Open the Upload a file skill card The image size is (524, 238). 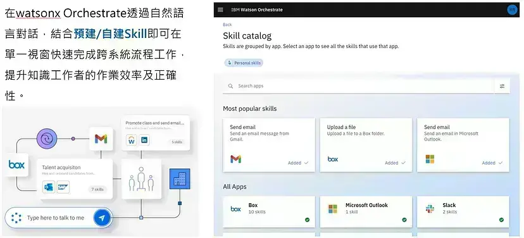pyautogui.click(x=366, y=145)
